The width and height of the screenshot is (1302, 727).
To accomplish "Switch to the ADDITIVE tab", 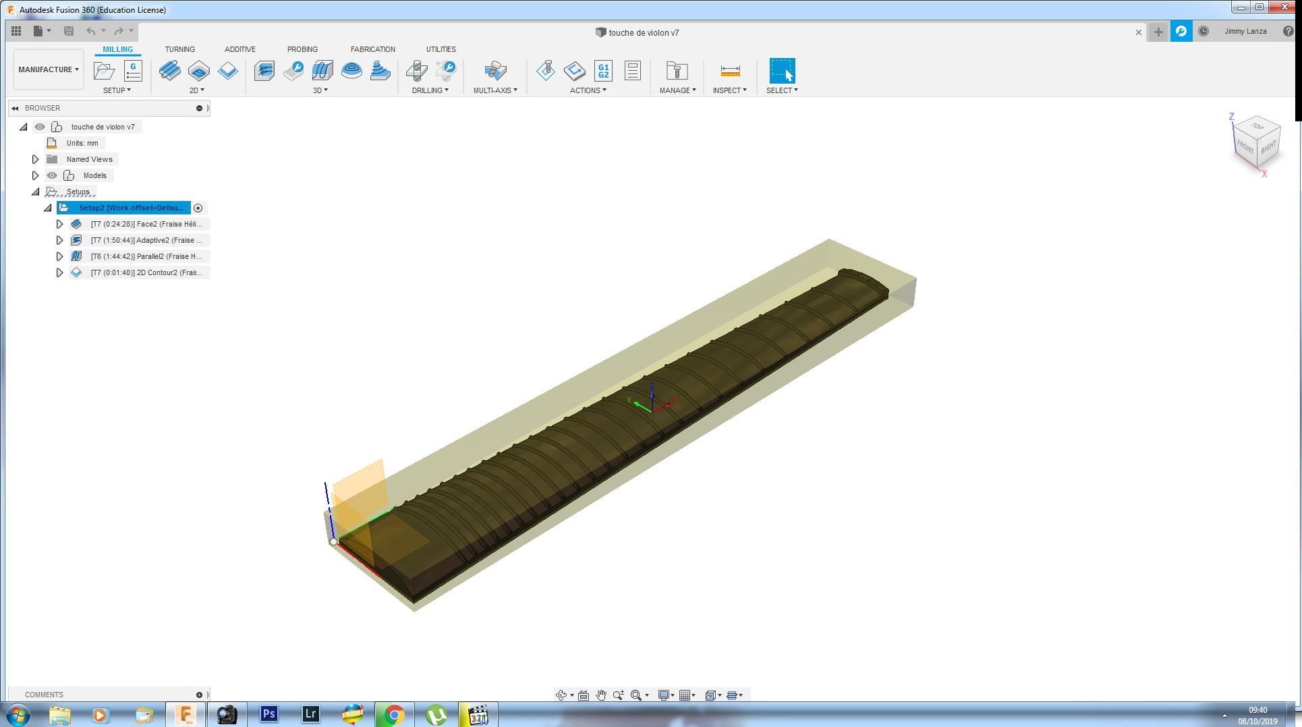I will pos(239,49).
